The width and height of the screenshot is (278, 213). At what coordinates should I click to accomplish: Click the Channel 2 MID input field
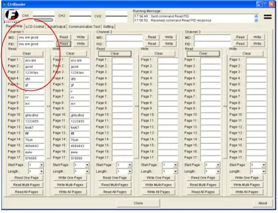(x=124, y=38)
